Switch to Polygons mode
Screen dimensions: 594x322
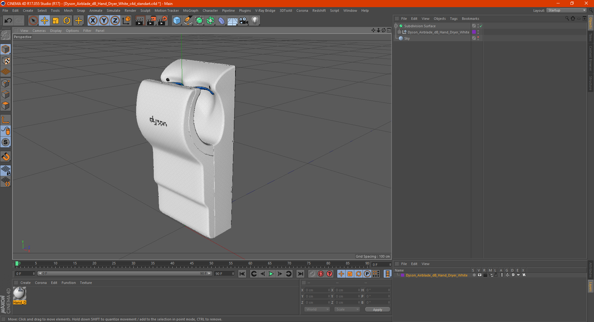[6, 106]
